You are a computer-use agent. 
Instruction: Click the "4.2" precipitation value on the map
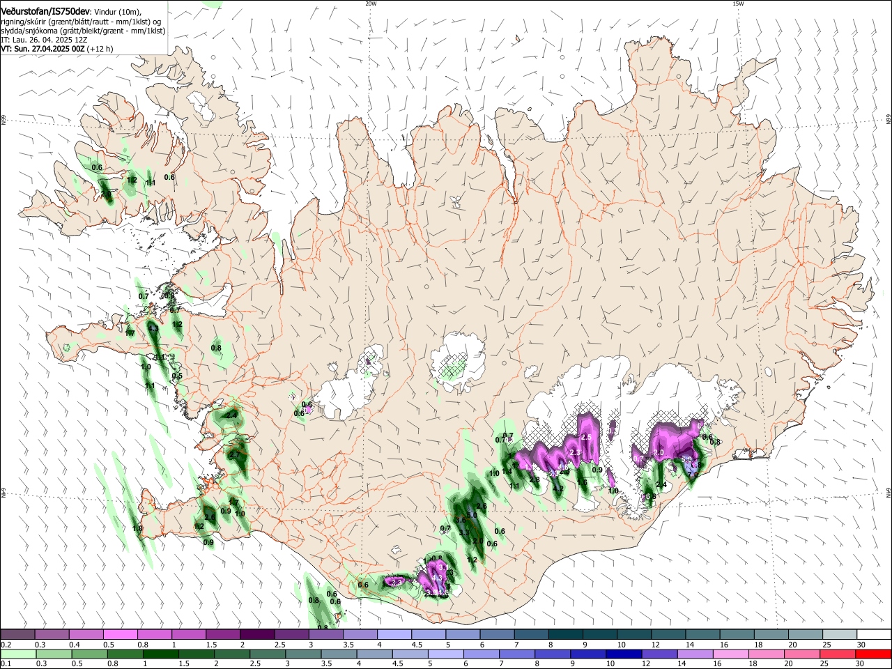click(x=557, y=489)
